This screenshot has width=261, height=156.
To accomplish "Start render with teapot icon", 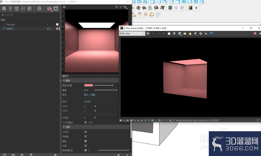I will coord(49,9).
